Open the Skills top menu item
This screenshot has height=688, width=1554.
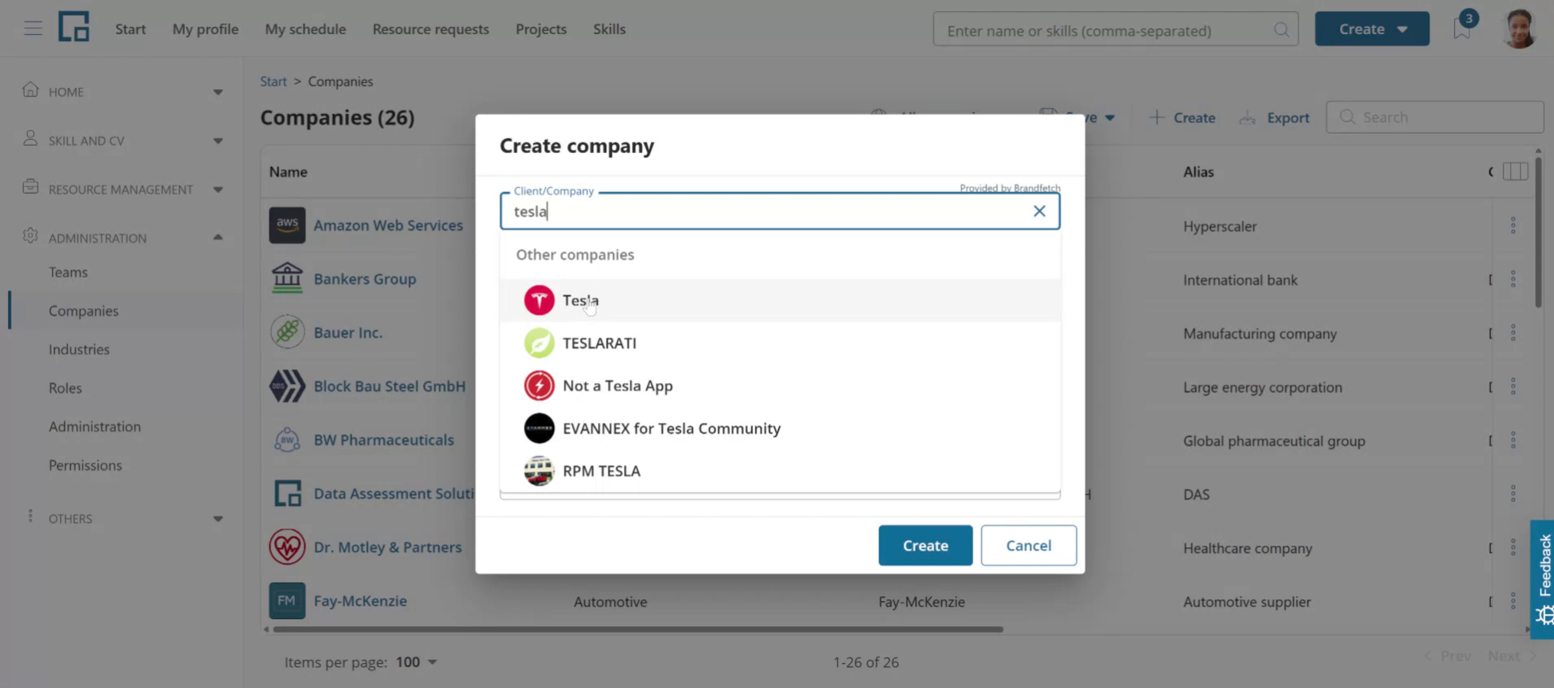(x=609, y=29)
